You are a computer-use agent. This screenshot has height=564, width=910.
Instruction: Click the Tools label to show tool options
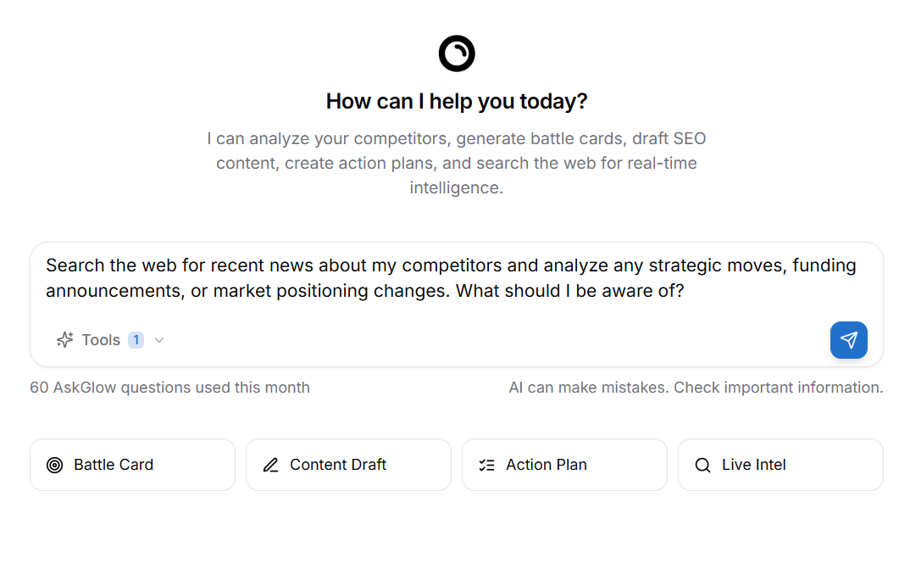pos(100,339)
